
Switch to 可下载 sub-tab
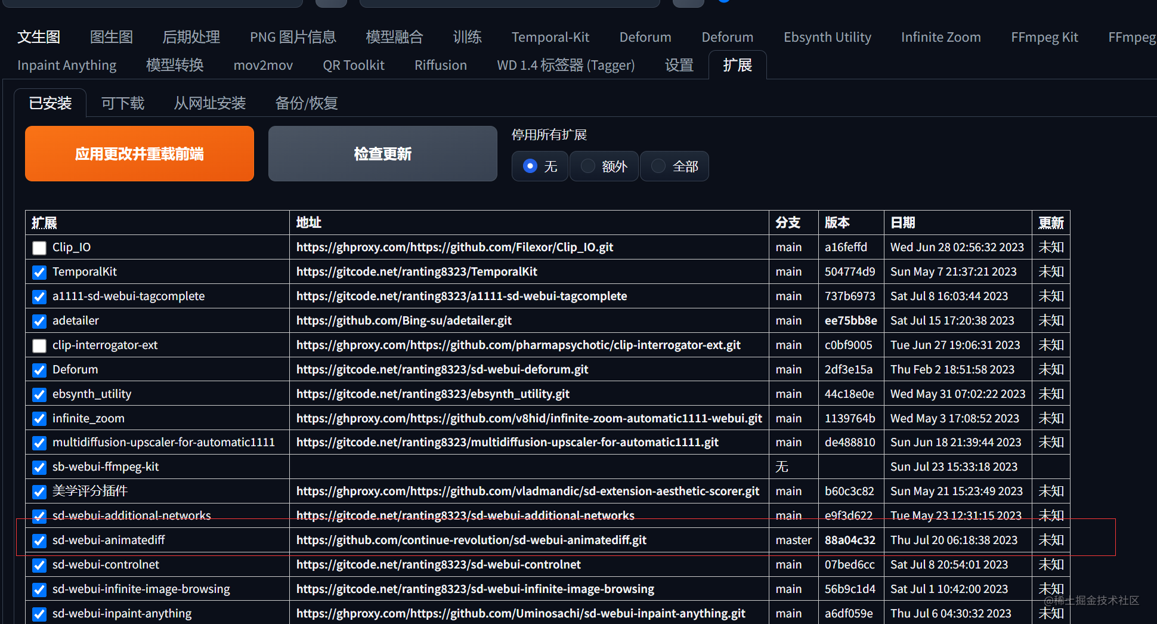click(x=123, y=103)
